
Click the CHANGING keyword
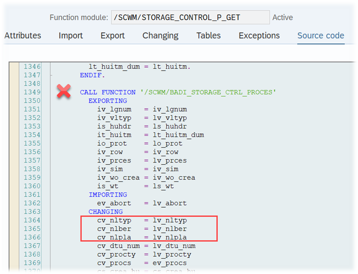106,212
